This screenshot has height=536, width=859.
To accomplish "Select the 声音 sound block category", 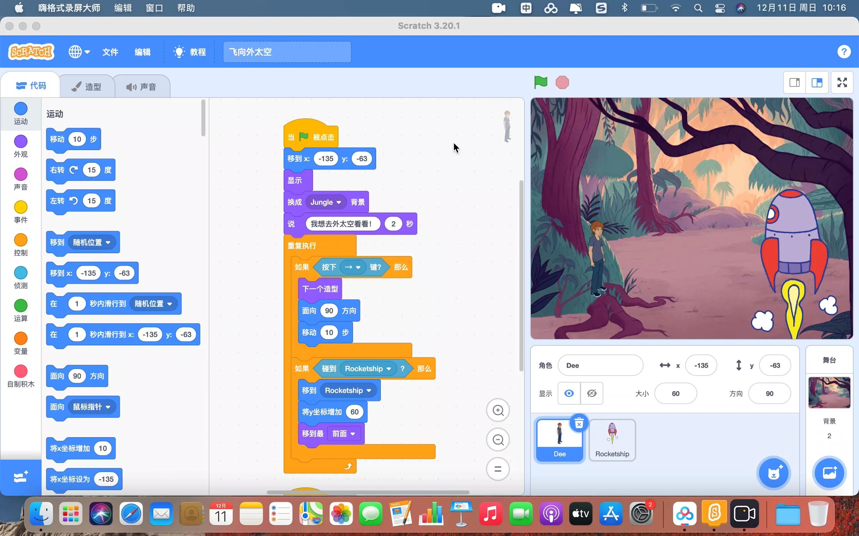I will click(x=20, y=179).
